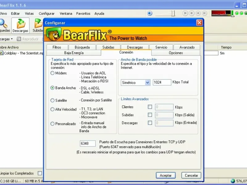Click the 1024 Kbps Total field
The image size is (247, 185).
point(162,82)
